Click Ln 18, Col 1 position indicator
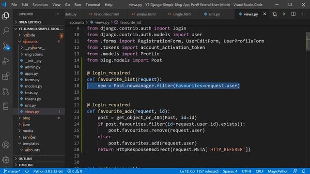The image size is (310, 174). (199, 171)
